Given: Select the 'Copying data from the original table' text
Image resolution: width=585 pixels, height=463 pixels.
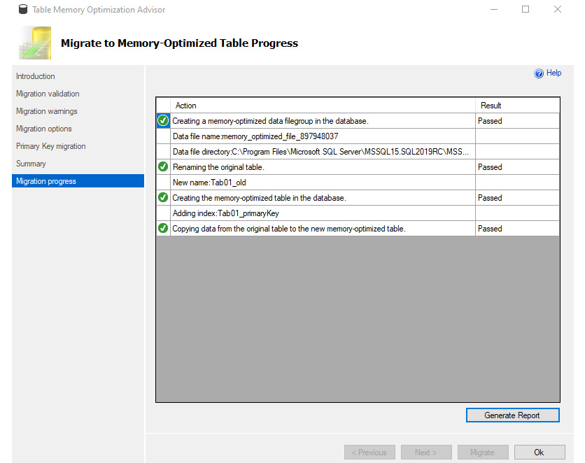Looking at the screenshot, I should pyautogui.click(x=289, y=229).
